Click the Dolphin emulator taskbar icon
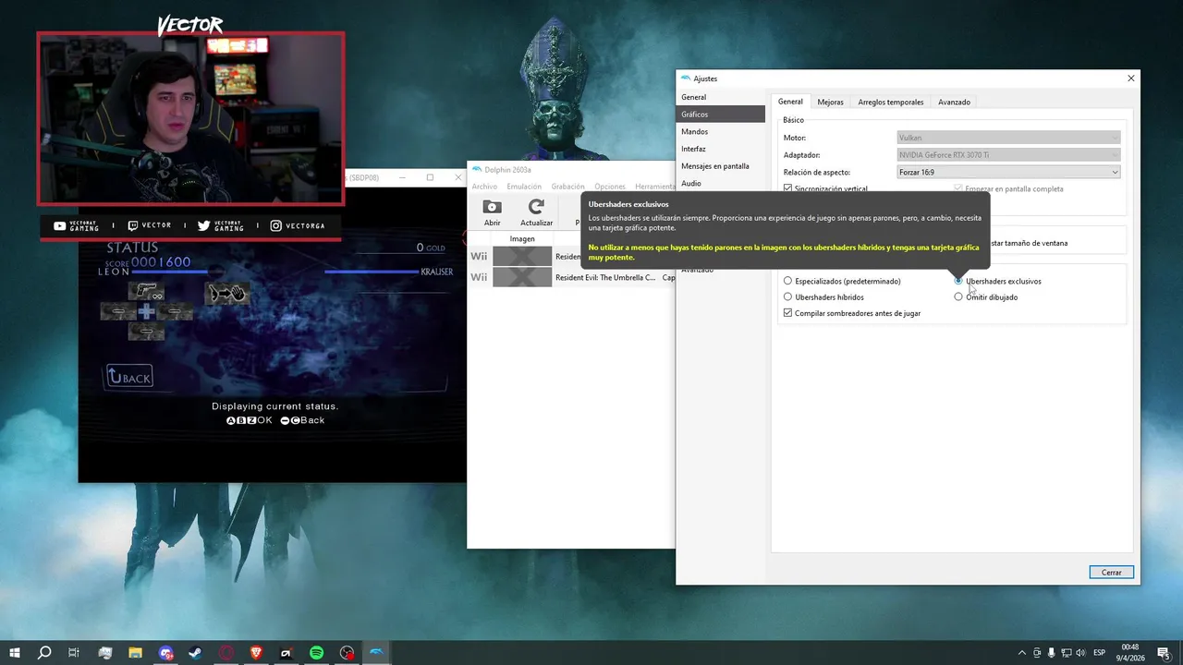The image size is (1183, 665). click(x=377, y=653)
